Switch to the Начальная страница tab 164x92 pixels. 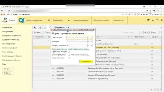point(101,20)
